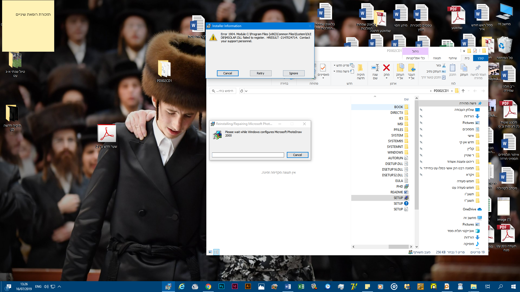
Task: Click the Cut scissors icon
Action: tap(444, 65)
